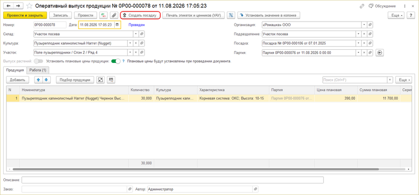419x195 pixels.
Task: Open calendar picker in the Дата field
Action: (x=117, y=25)
